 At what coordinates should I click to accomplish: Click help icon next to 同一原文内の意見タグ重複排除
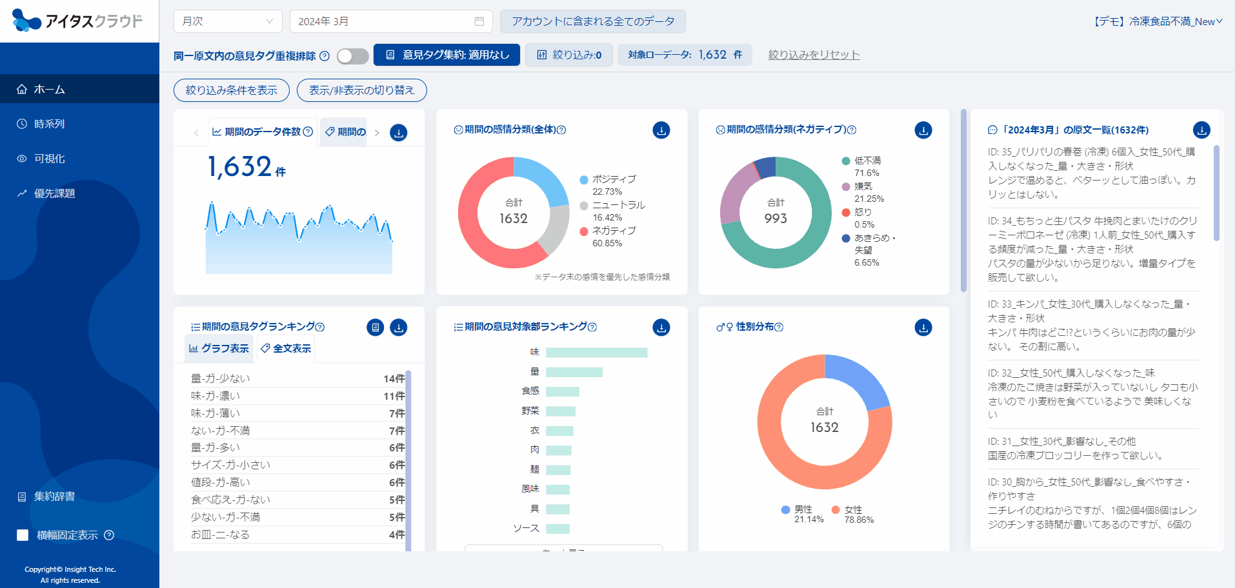pos(325,56)
